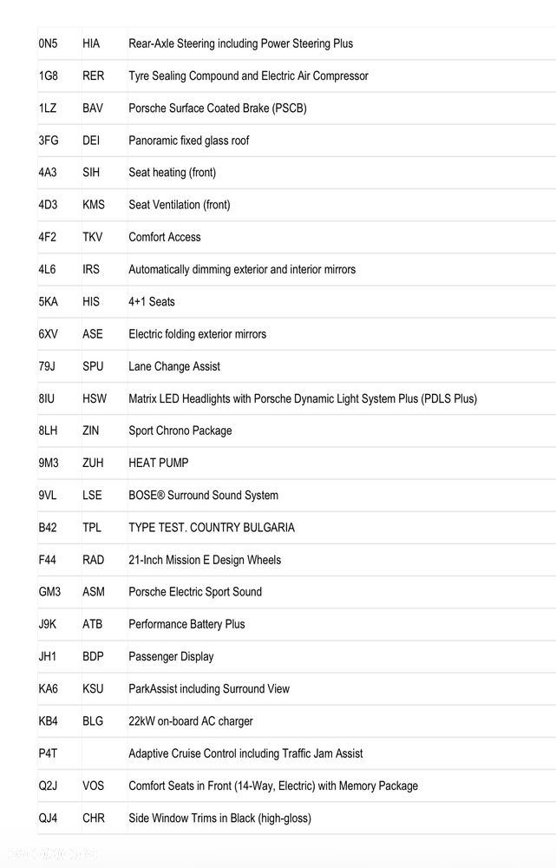Select the Matrix LED Headlights description
Image resolution: width=556 pixels, height=868 pixels.
pos(302,398)
